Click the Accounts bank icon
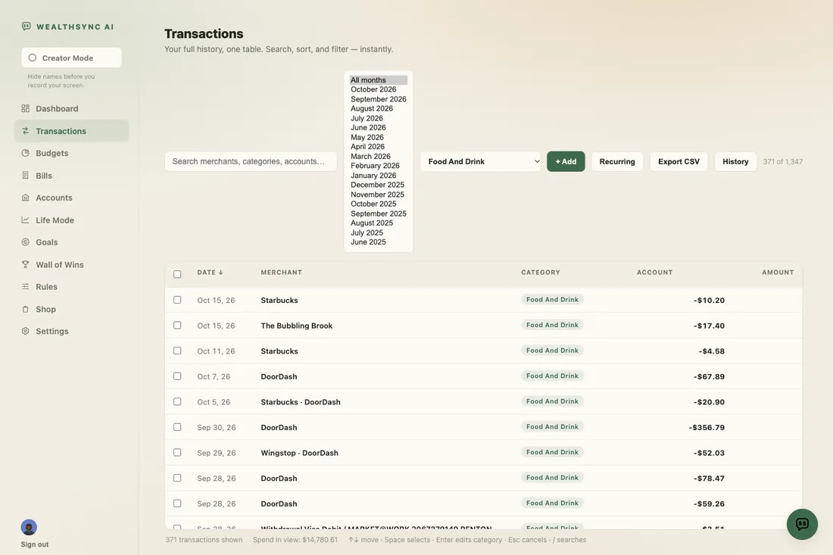Viewport: 833px width, 555px height. click(x=25, y=198)
